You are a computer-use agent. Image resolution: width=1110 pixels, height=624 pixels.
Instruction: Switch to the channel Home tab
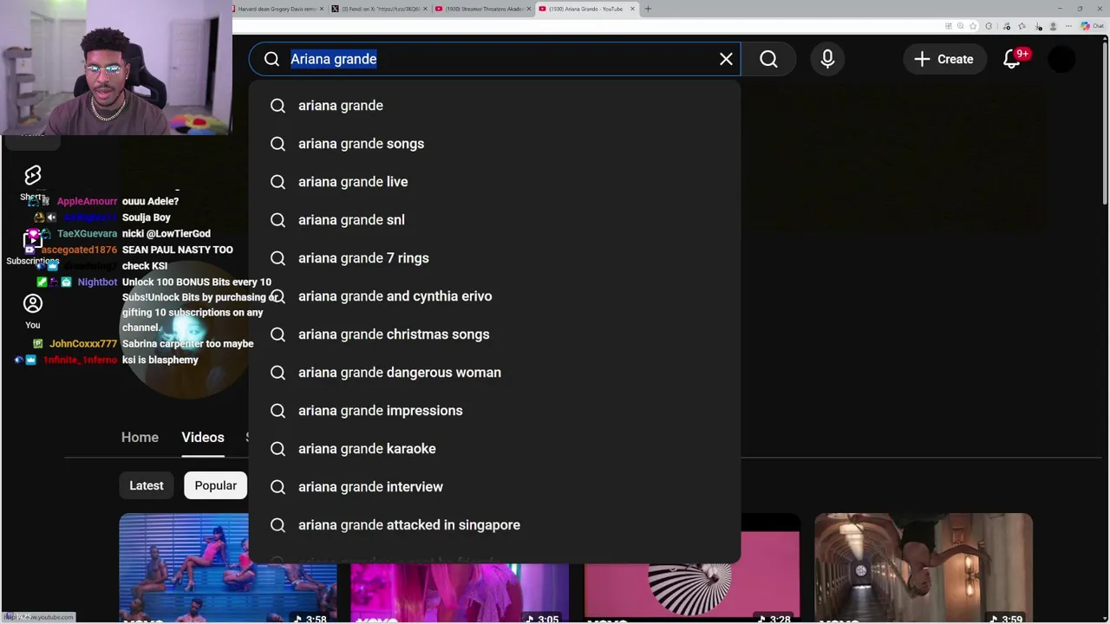140,438
